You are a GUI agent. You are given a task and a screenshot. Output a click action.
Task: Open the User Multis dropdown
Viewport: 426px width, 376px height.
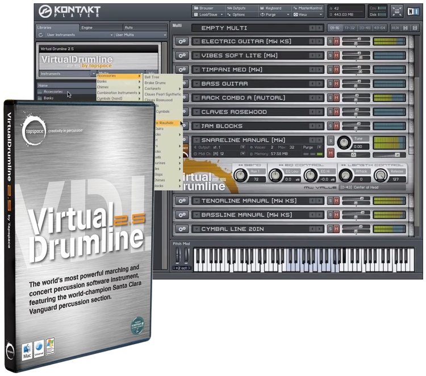(x=141, y=35)
